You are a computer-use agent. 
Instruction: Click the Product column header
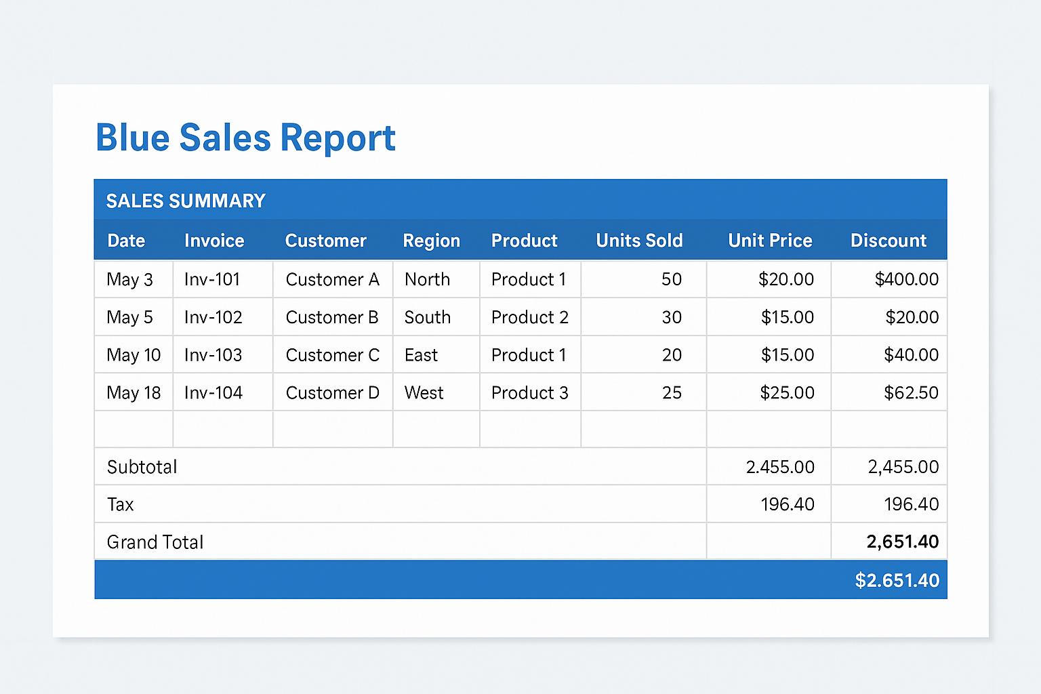point(525,241)
